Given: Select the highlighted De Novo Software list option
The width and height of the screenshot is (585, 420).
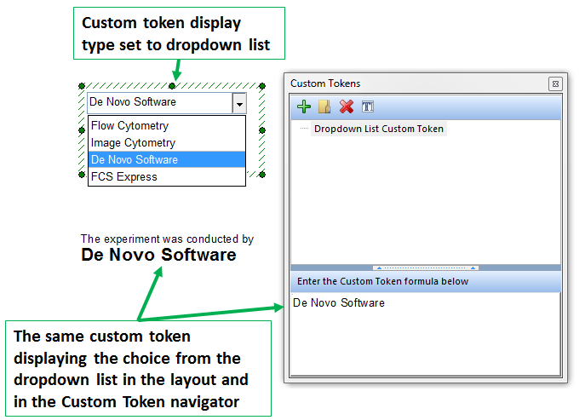Looking at the screenshot, I should tap(134, 160).
